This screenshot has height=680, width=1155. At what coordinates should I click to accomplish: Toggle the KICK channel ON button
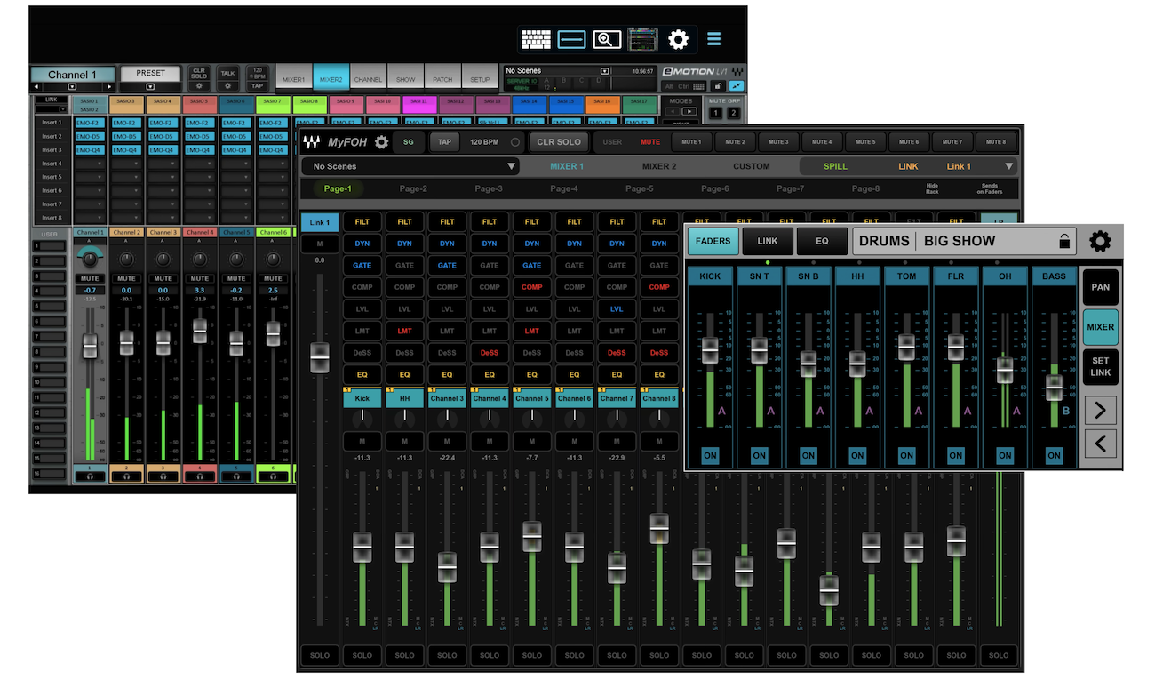point(710,455)
